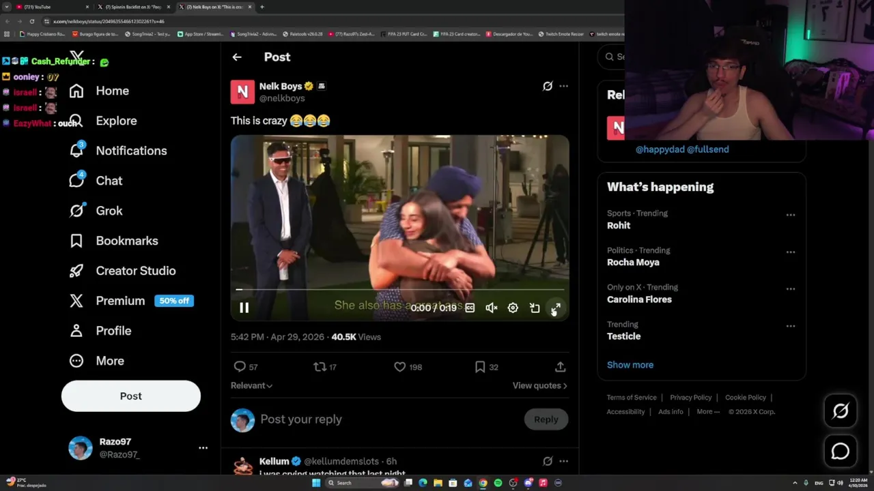The height and width of the screenshot is (491, 874).
Task: Click the browser address bar URL
Action: [x=109, y=21]
